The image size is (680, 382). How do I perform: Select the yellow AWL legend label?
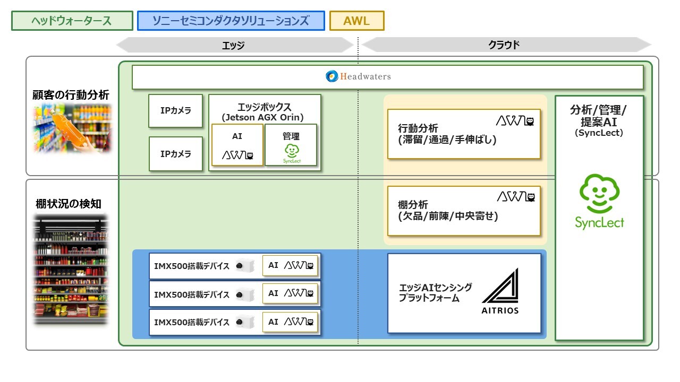(356, 21)
